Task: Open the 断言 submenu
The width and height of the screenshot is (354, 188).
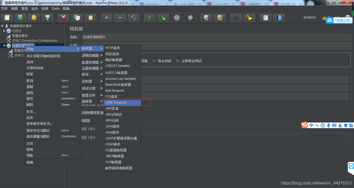Action: [x=92, y=74]
